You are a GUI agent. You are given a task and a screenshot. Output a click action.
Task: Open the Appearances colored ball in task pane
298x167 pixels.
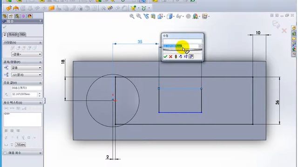[294, 49]
